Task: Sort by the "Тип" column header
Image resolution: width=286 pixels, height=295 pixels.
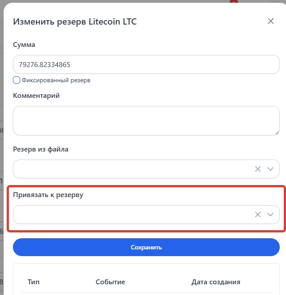Action: pyautogui.click(x=33, y=282)
